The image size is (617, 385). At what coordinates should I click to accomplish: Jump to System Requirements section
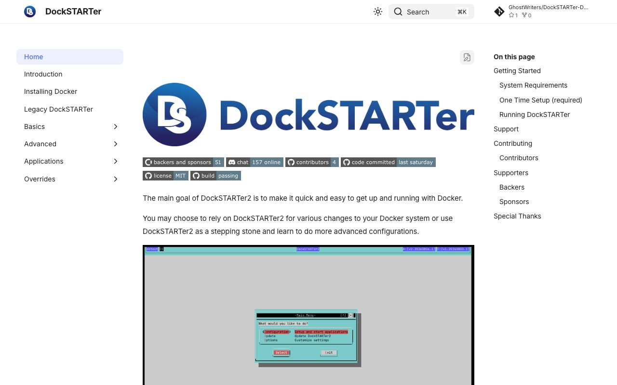point(533,85)
